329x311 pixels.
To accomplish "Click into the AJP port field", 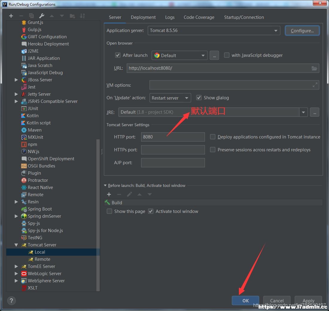I will pos(173,163).
